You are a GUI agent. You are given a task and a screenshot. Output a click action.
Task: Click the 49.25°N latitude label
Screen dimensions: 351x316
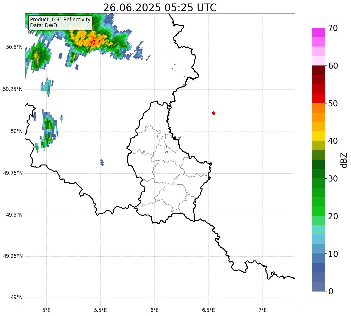coord(13,256)
